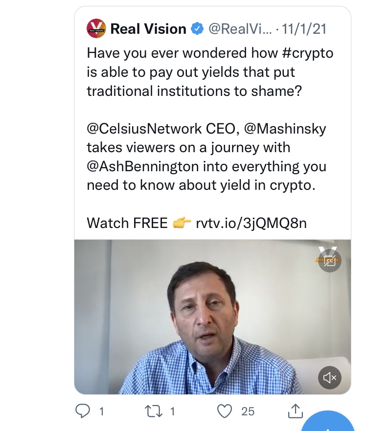The image size is (367, 431).
Task: Click the reply count number 1
Action: [102, 411]
